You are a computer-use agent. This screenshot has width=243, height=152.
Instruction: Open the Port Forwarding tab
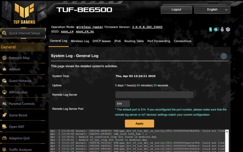point(159,41)
